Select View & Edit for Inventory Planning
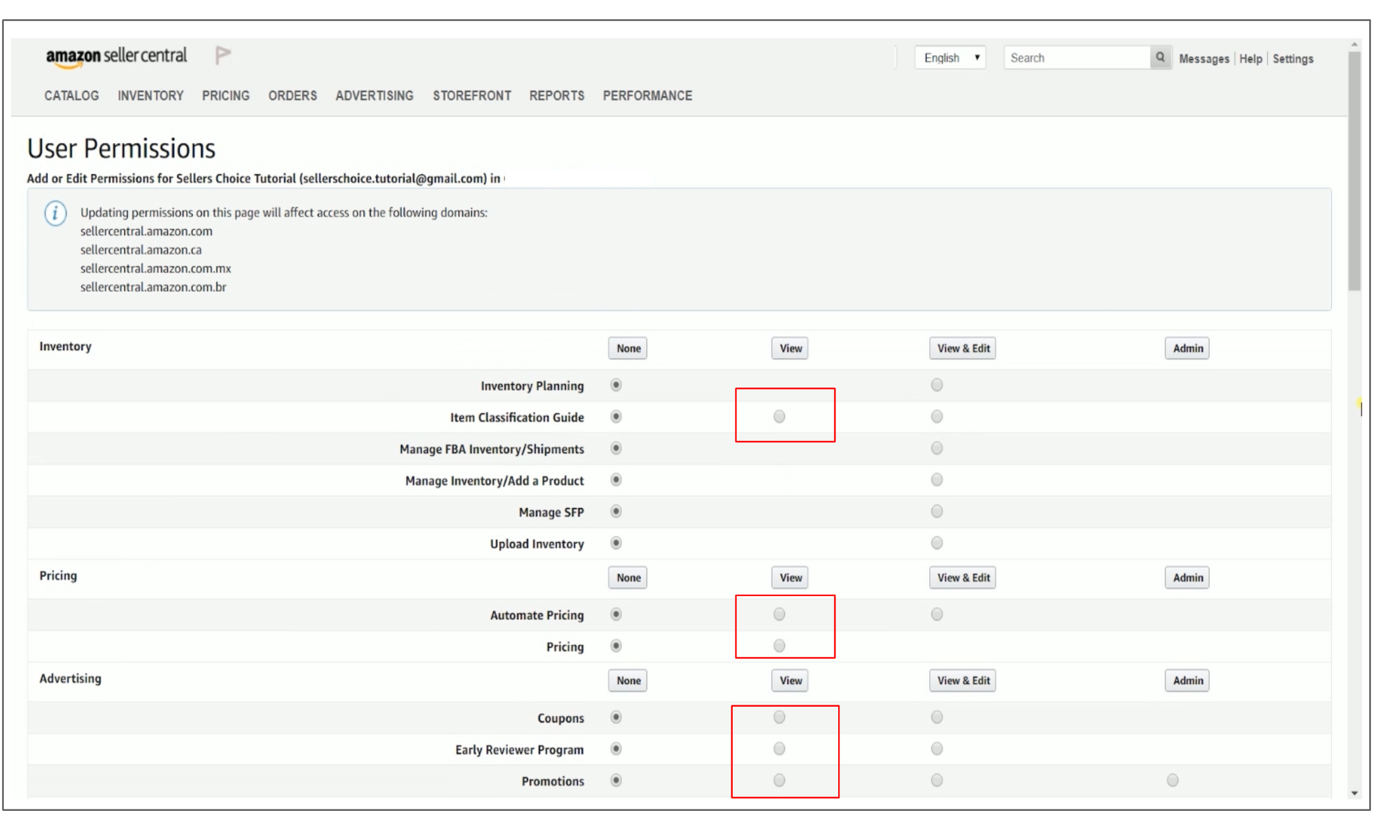The height and width of the screenshot is (824, 1377). pyautogui.click(x=936, y=385)
